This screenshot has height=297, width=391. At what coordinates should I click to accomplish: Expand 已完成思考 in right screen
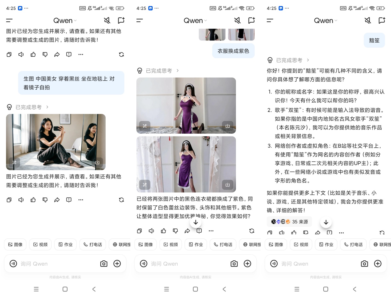tap(288, 60)
